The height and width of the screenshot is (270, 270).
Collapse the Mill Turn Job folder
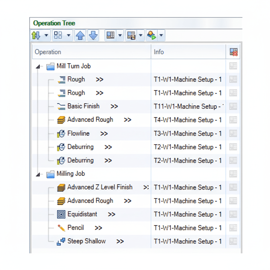(x=38, y=66)
